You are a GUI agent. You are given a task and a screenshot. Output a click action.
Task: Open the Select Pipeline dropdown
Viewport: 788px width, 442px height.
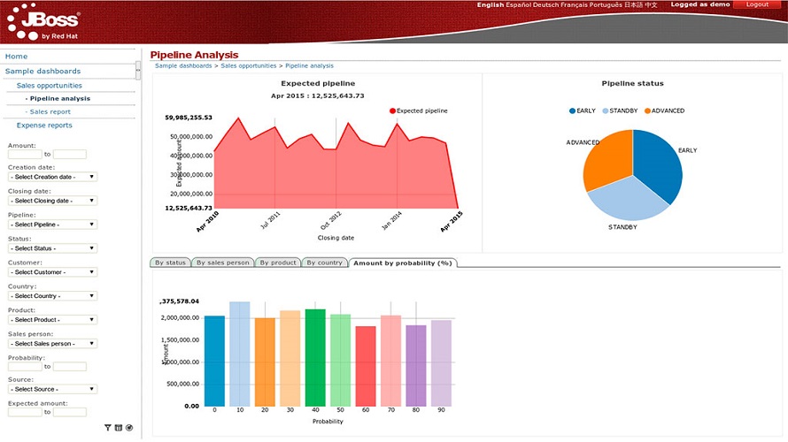53,225
